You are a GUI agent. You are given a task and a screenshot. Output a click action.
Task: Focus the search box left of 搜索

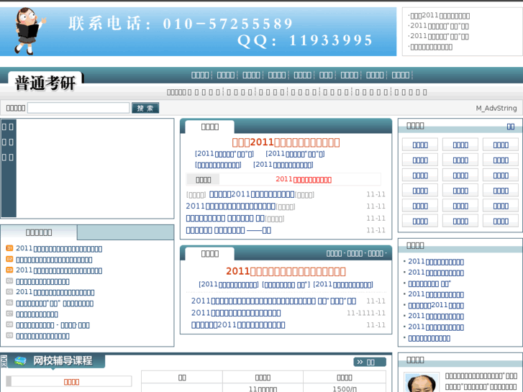coord(78,108)
